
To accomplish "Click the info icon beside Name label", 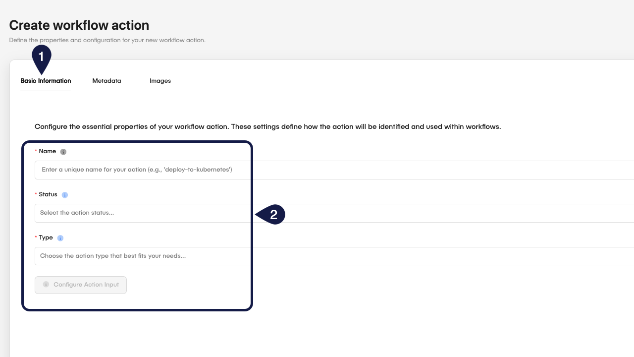I will coord(63,152).
